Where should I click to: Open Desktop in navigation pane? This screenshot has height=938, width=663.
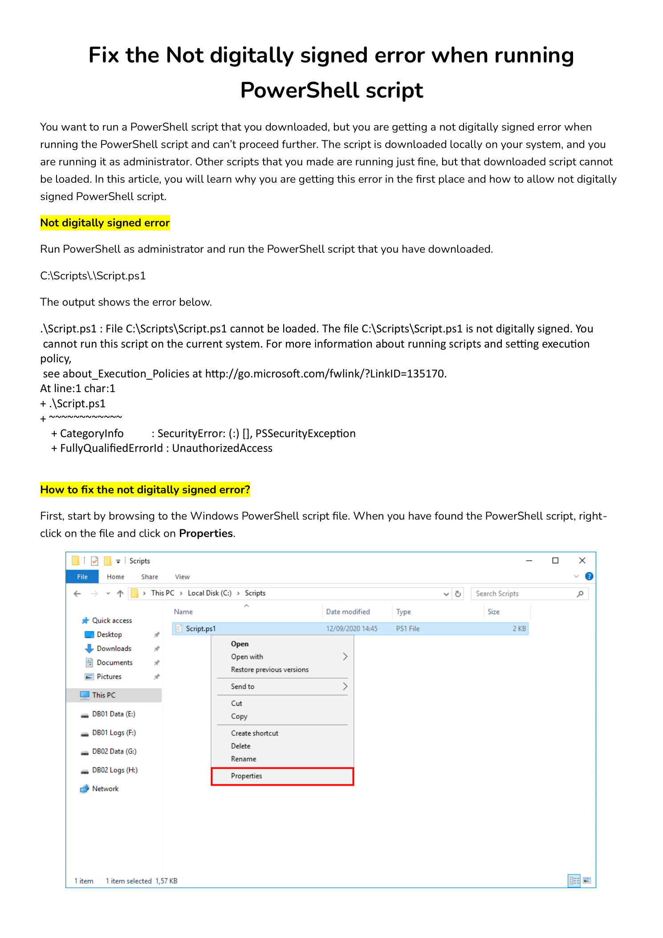(110, 635)
